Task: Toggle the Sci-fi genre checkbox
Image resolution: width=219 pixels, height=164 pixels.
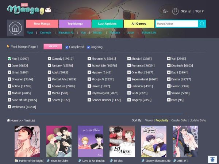Action: tap(129, 93)
